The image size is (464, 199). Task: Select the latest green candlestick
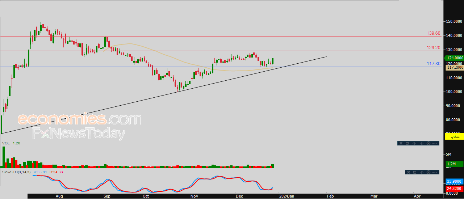[x=272, y=61]
